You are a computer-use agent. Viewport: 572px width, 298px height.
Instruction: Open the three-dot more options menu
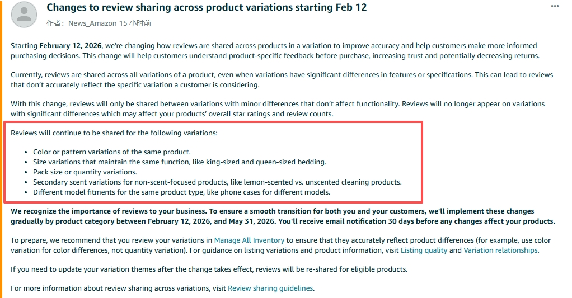point(555,6)
